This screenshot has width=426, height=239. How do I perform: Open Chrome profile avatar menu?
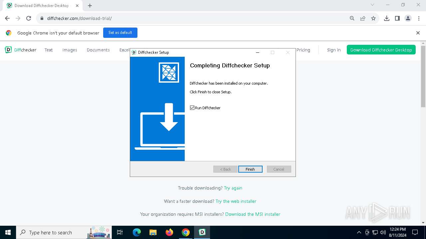(x=408, y=18)
